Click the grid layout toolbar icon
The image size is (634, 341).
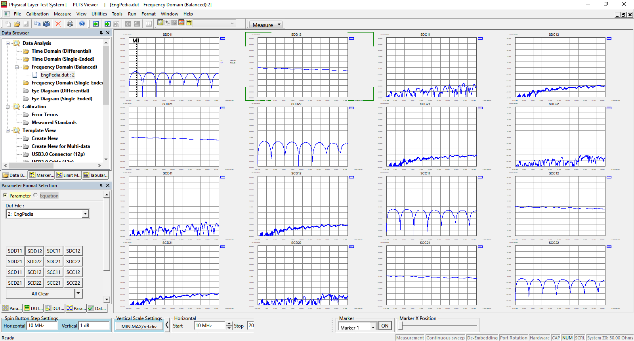pos(149,24)
